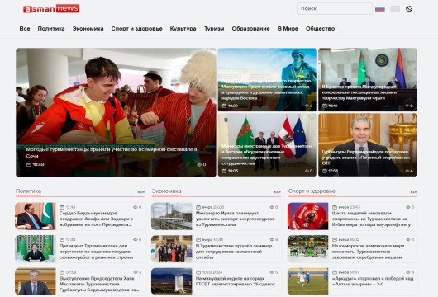Open the Культура menu item
The width and height of the screenshot is (438, 297).
coord(183,28)
